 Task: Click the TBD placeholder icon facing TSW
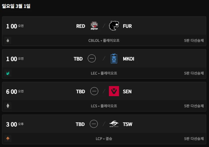[x=94, y=124]
